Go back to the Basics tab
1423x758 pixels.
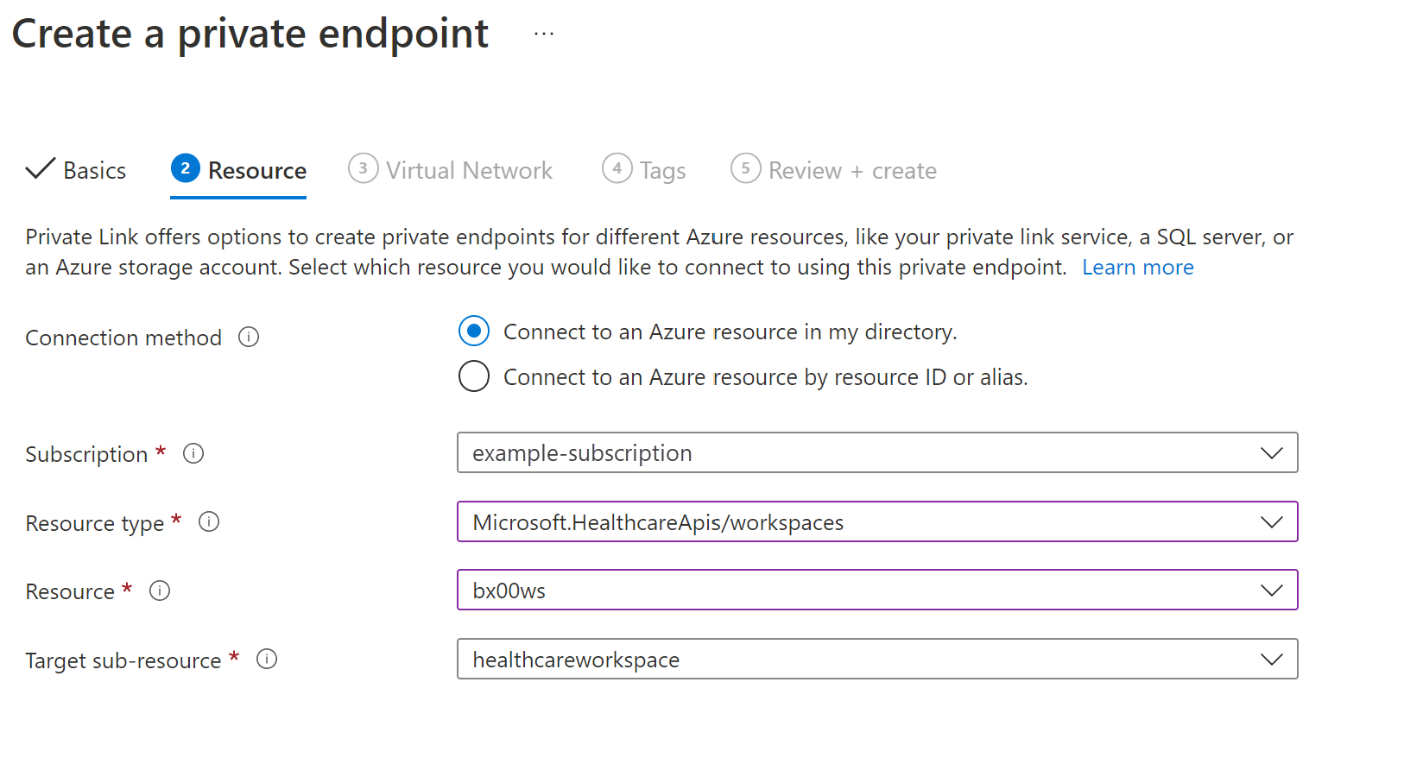point(76,170)
